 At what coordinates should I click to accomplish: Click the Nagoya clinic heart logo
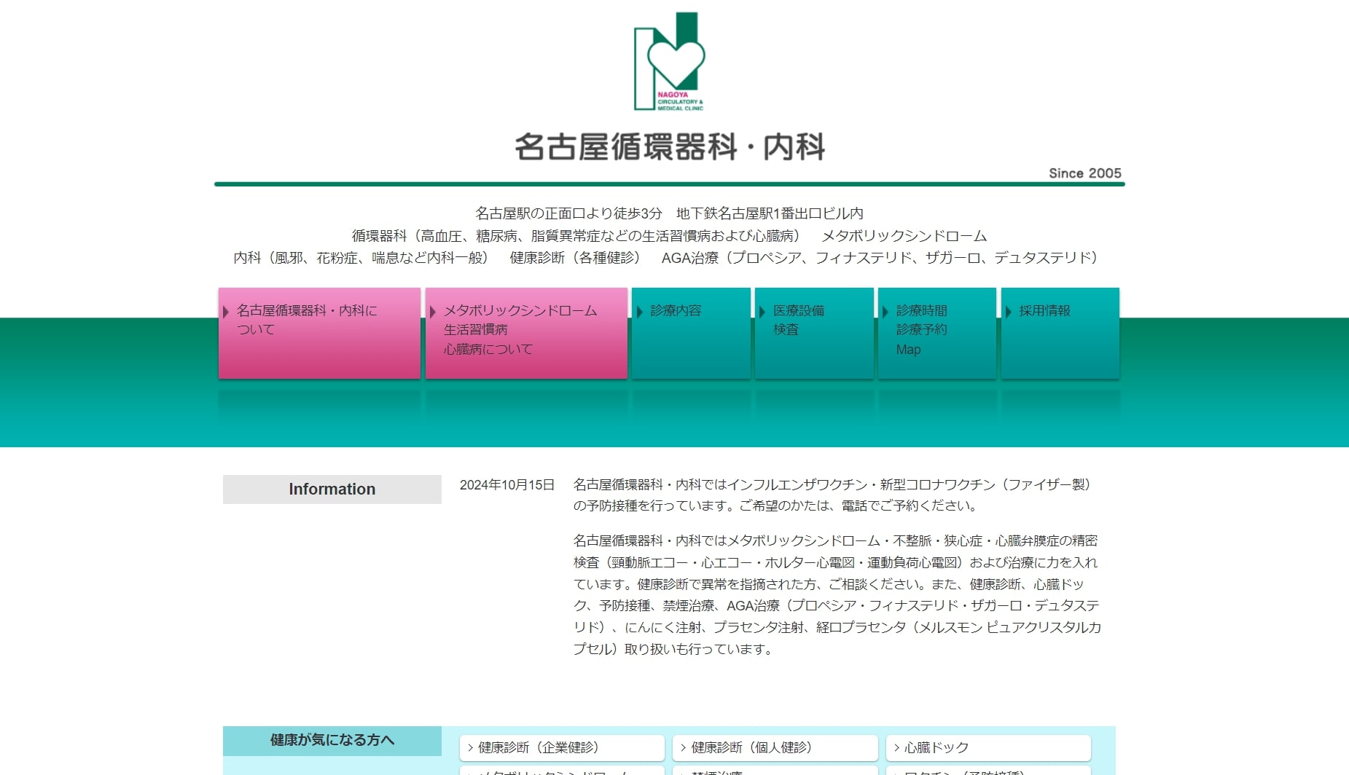pos(669,61)
